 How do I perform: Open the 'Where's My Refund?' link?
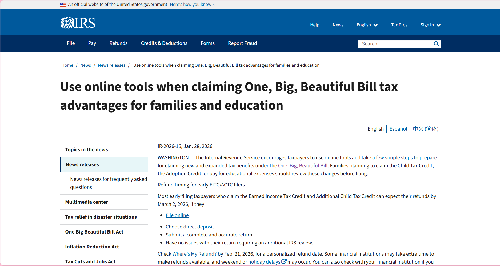[x=194, y=254]
